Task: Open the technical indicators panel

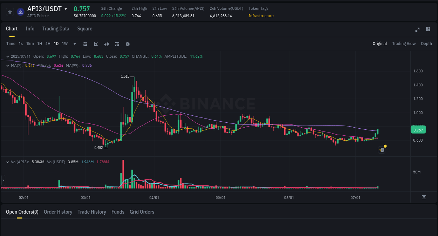Action: [x=117, y=44]
